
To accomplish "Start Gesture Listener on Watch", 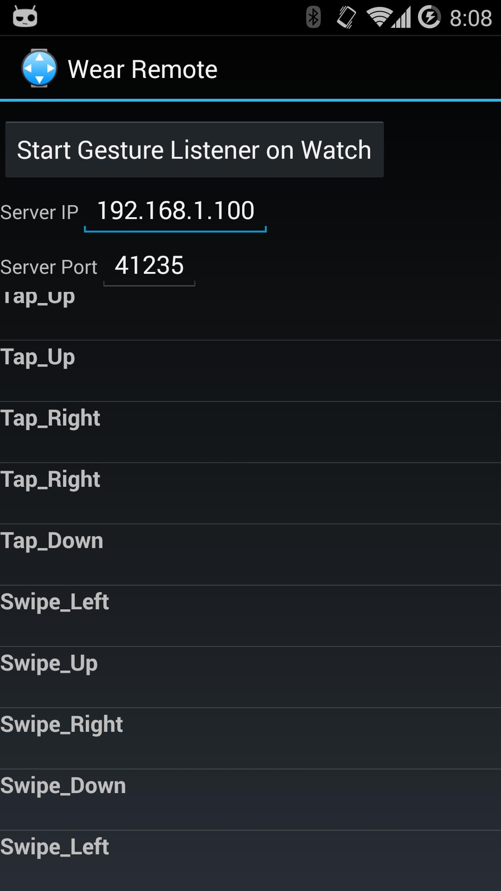I will (x=194, y=150).
